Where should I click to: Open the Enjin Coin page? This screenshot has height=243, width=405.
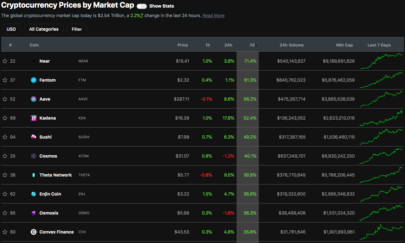[50, 194]
